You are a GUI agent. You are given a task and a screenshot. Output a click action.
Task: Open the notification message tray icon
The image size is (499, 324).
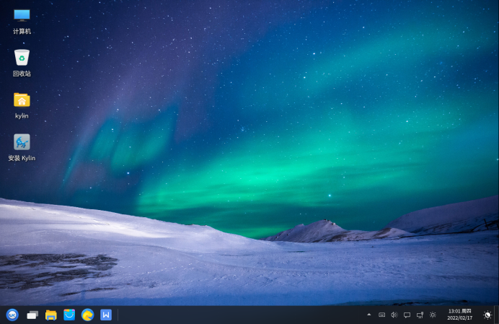click(x=407, y=315)
